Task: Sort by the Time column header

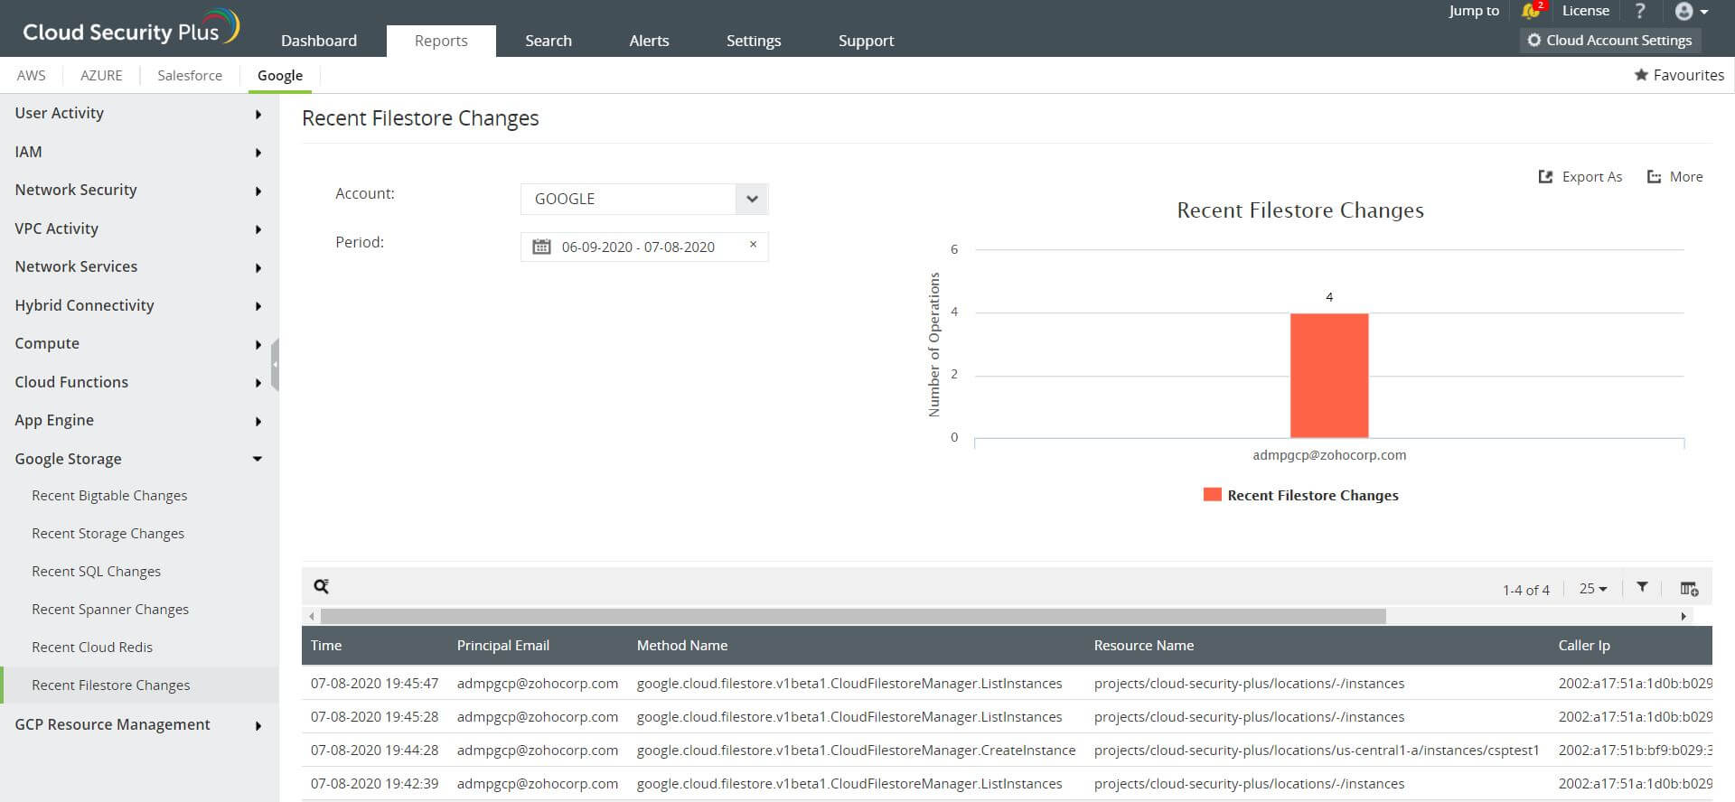Action: click(326, 646)
